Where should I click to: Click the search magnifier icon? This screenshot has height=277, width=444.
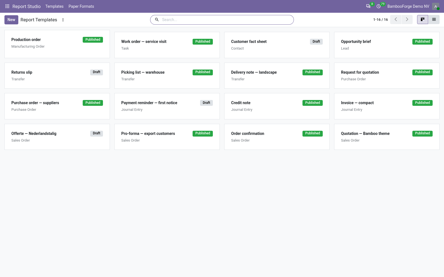click(x=157, y=20)
